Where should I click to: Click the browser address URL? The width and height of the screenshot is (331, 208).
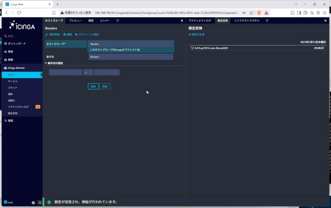tap(167, 13)
